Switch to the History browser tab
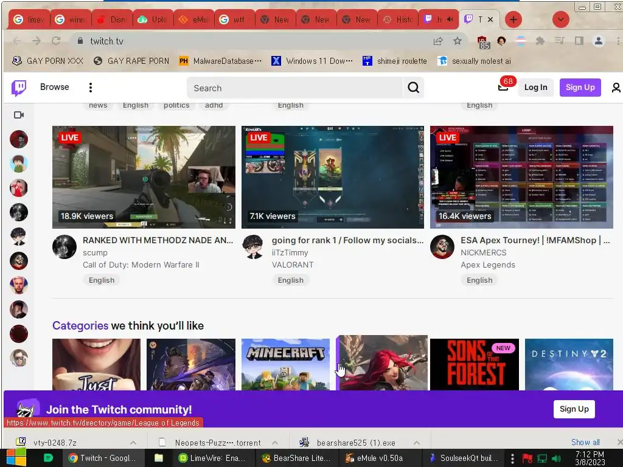This screenshot has width=623, height=467. point(398,19)
